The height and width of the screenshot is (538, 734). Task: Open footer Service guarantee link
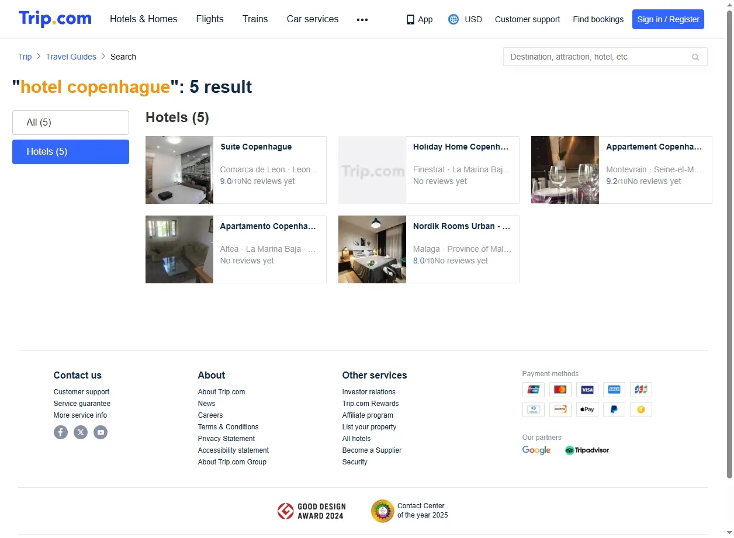82,404
